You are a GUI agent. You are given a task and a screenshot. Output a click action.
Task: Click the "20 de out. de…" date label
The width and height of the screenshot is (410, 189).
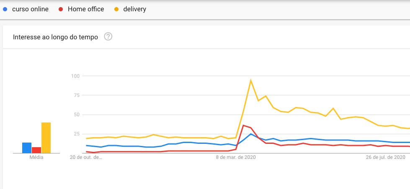point(85,158)
